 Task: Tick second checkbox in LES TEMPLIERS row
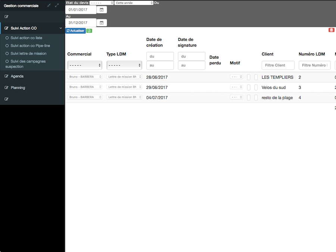click(256, 77)
